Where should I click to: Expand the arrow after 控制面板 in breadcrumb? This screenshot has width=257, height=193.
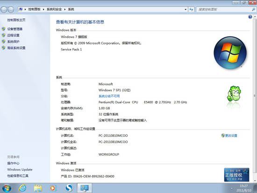43,9
